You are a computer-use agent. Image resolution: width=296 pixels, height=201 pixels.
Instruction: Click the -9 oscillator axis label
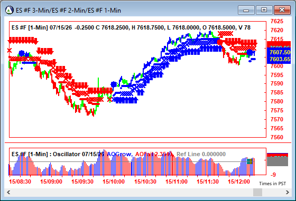pyautogui.click(x=273, y=175)
